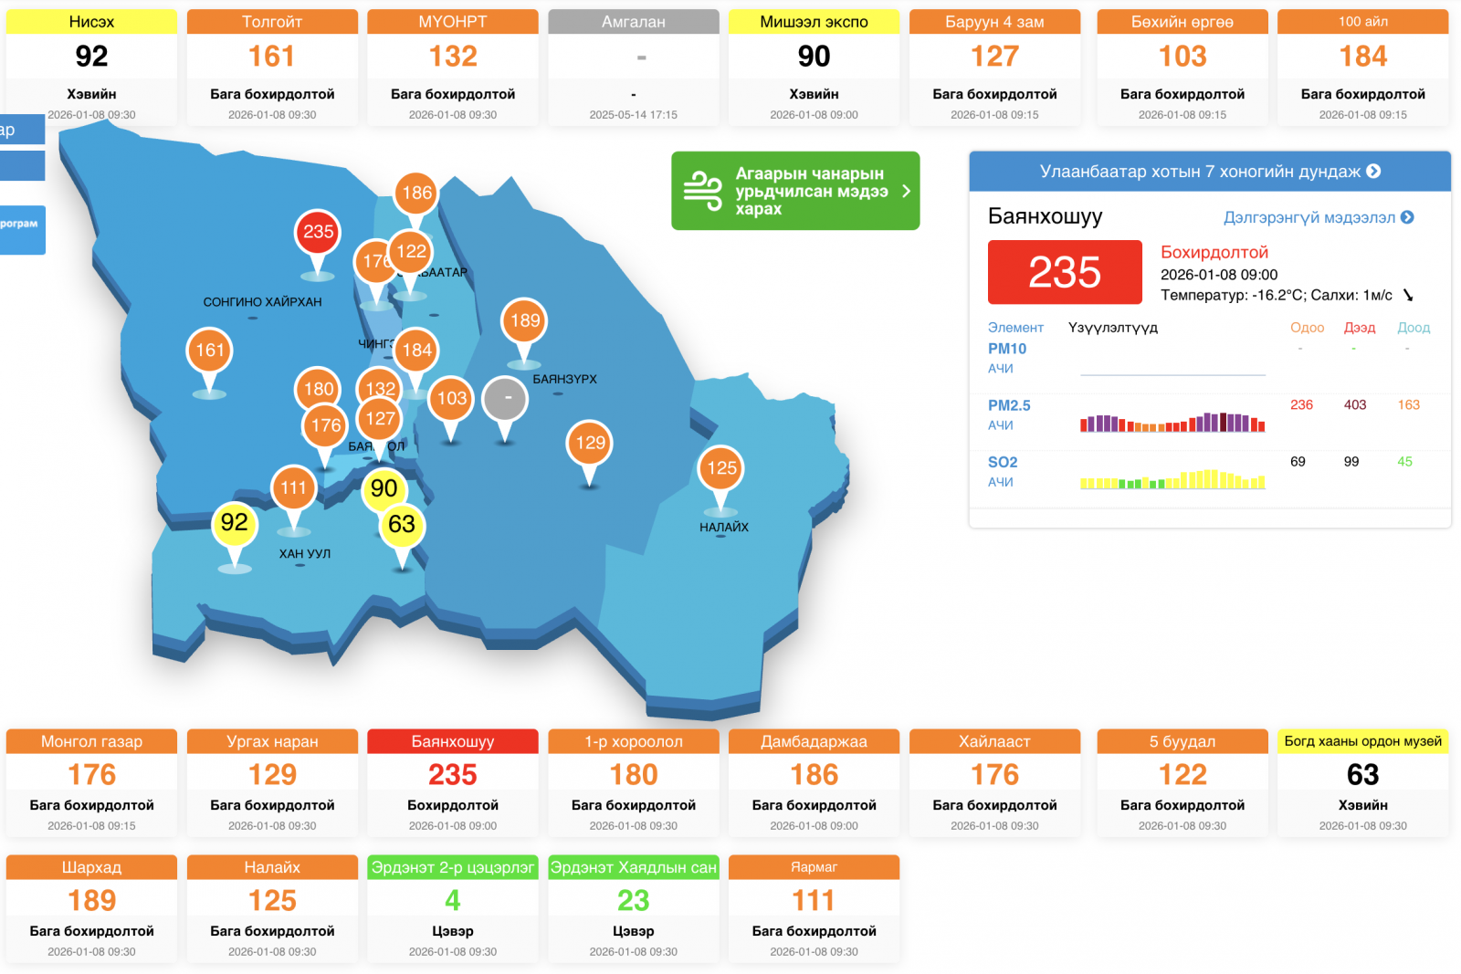Select the 161 map marker
Viewport: 1461px width, 974px height.
pos(210,351)
